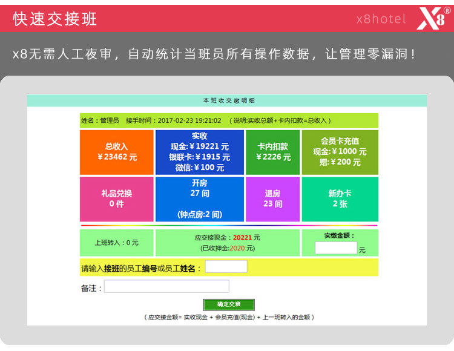Select the 会员卡充值 tile
The image size is (454, 351).
point(340,153)
